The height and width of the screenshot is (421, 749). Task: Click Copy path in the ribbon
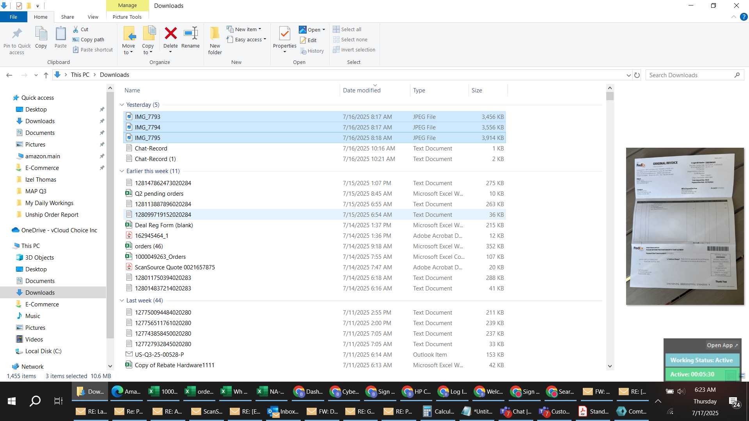[x=88, y=39]
